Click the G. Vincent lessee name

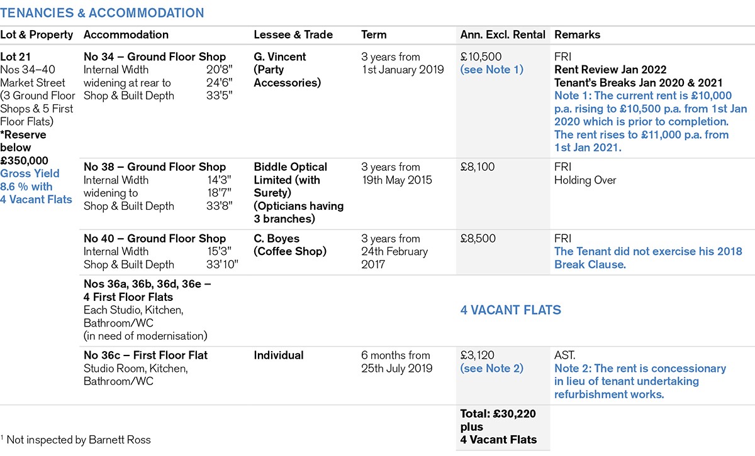pyautogui.click(x=280, y=57)
